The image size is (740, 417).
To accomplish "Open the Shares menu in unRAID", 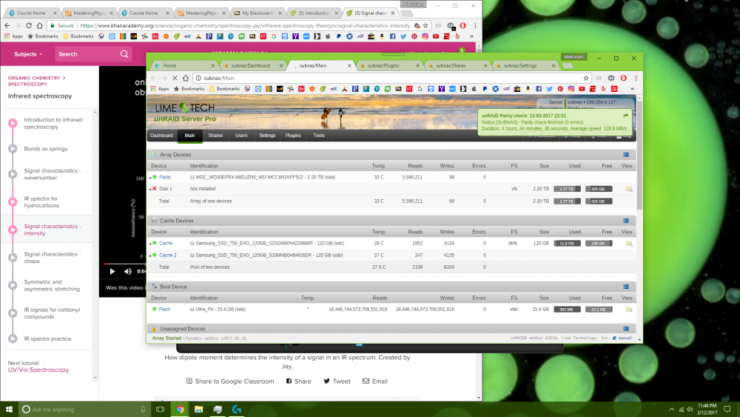I will point(215,136).
